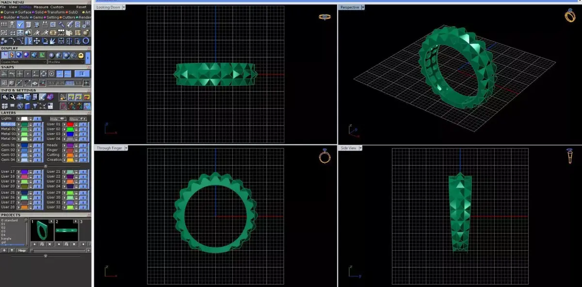Click the Show button in Layers

coord(78,119)
